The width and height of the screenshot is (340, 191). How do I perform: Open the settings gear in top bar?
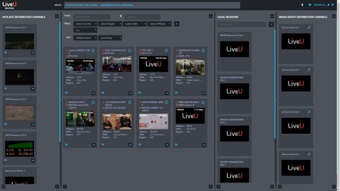point(333,5)
